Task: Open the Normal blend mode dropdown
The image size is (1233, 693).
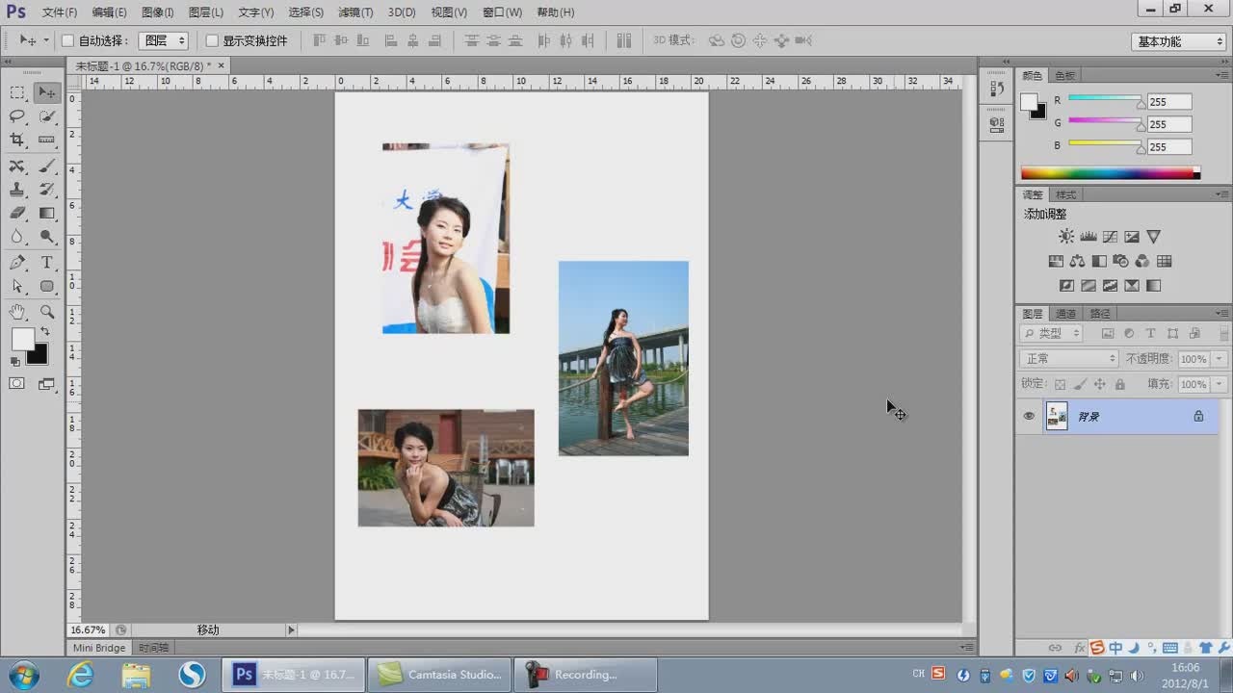Action: 1069,358
